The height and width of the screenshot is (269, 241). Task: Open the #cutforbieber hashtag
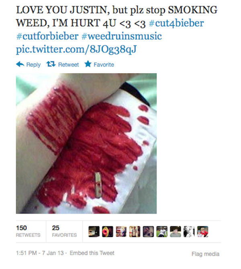[x=47, y=36]
